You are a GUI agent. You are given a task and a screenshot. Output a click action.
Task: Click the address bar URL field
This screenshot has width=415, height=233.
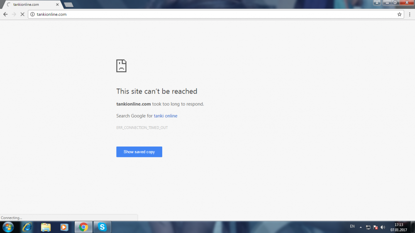[x=207, y=14]
